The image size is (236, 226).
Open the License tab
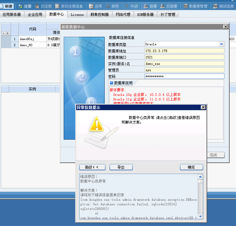click(77, 15)
